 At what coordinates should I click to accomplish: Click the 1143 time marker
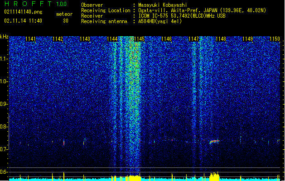click(85, 39)
